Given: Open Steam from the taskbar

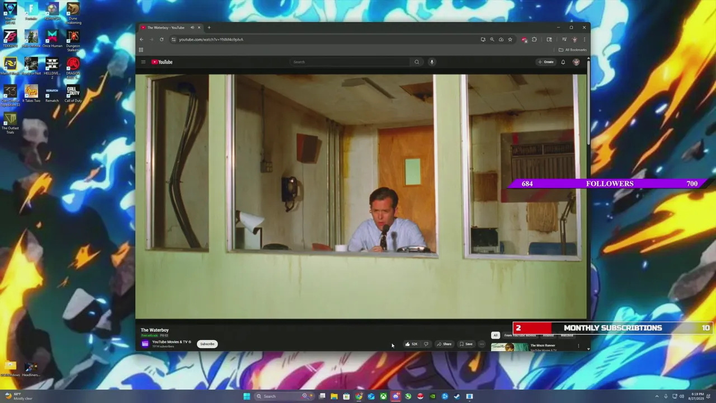Looking at the screenshot, I should point(457,396).
